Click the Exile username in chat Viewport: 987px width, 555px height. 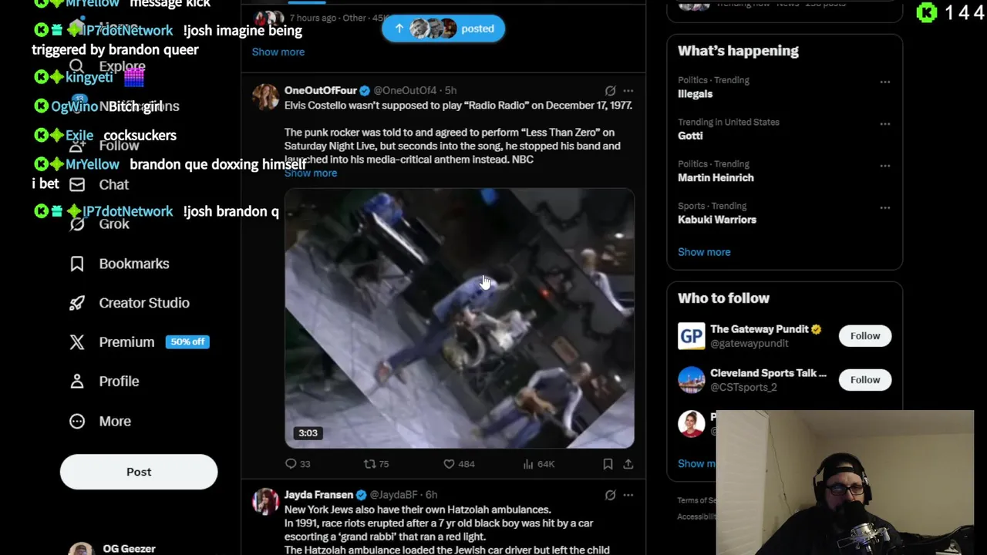[x=79, y=136]
